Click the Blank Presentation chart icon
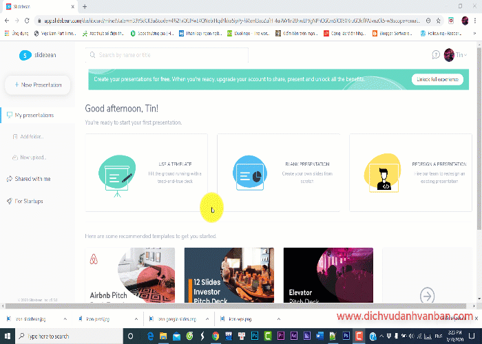482x344 pixels. [249, 173]
